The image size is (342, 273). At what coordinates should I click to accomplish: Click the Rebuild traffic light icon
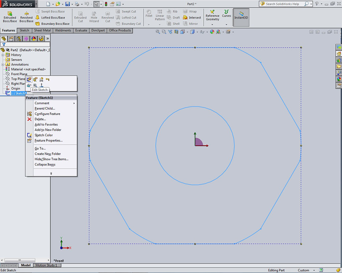106,4
